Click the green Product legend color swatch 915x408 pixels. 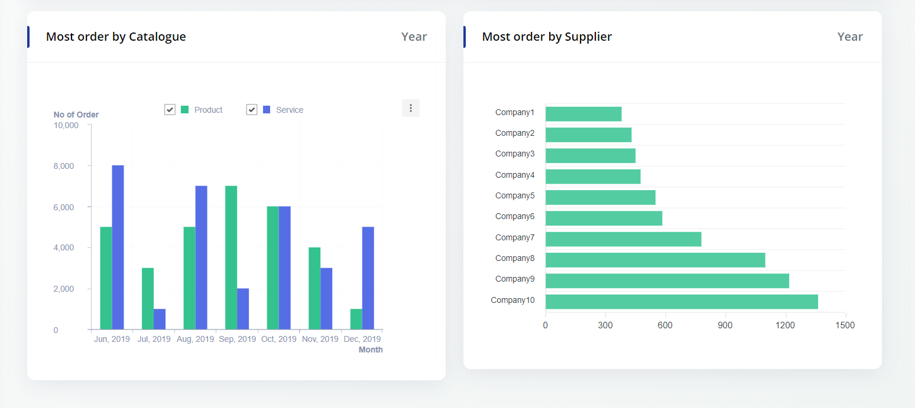tap(185, 110)
